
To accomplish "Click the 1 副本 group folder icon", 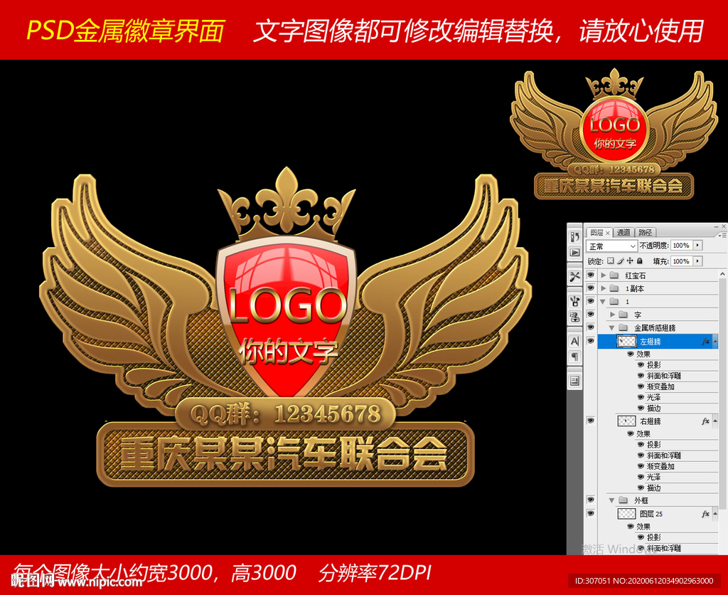I will tap(614, 288).
